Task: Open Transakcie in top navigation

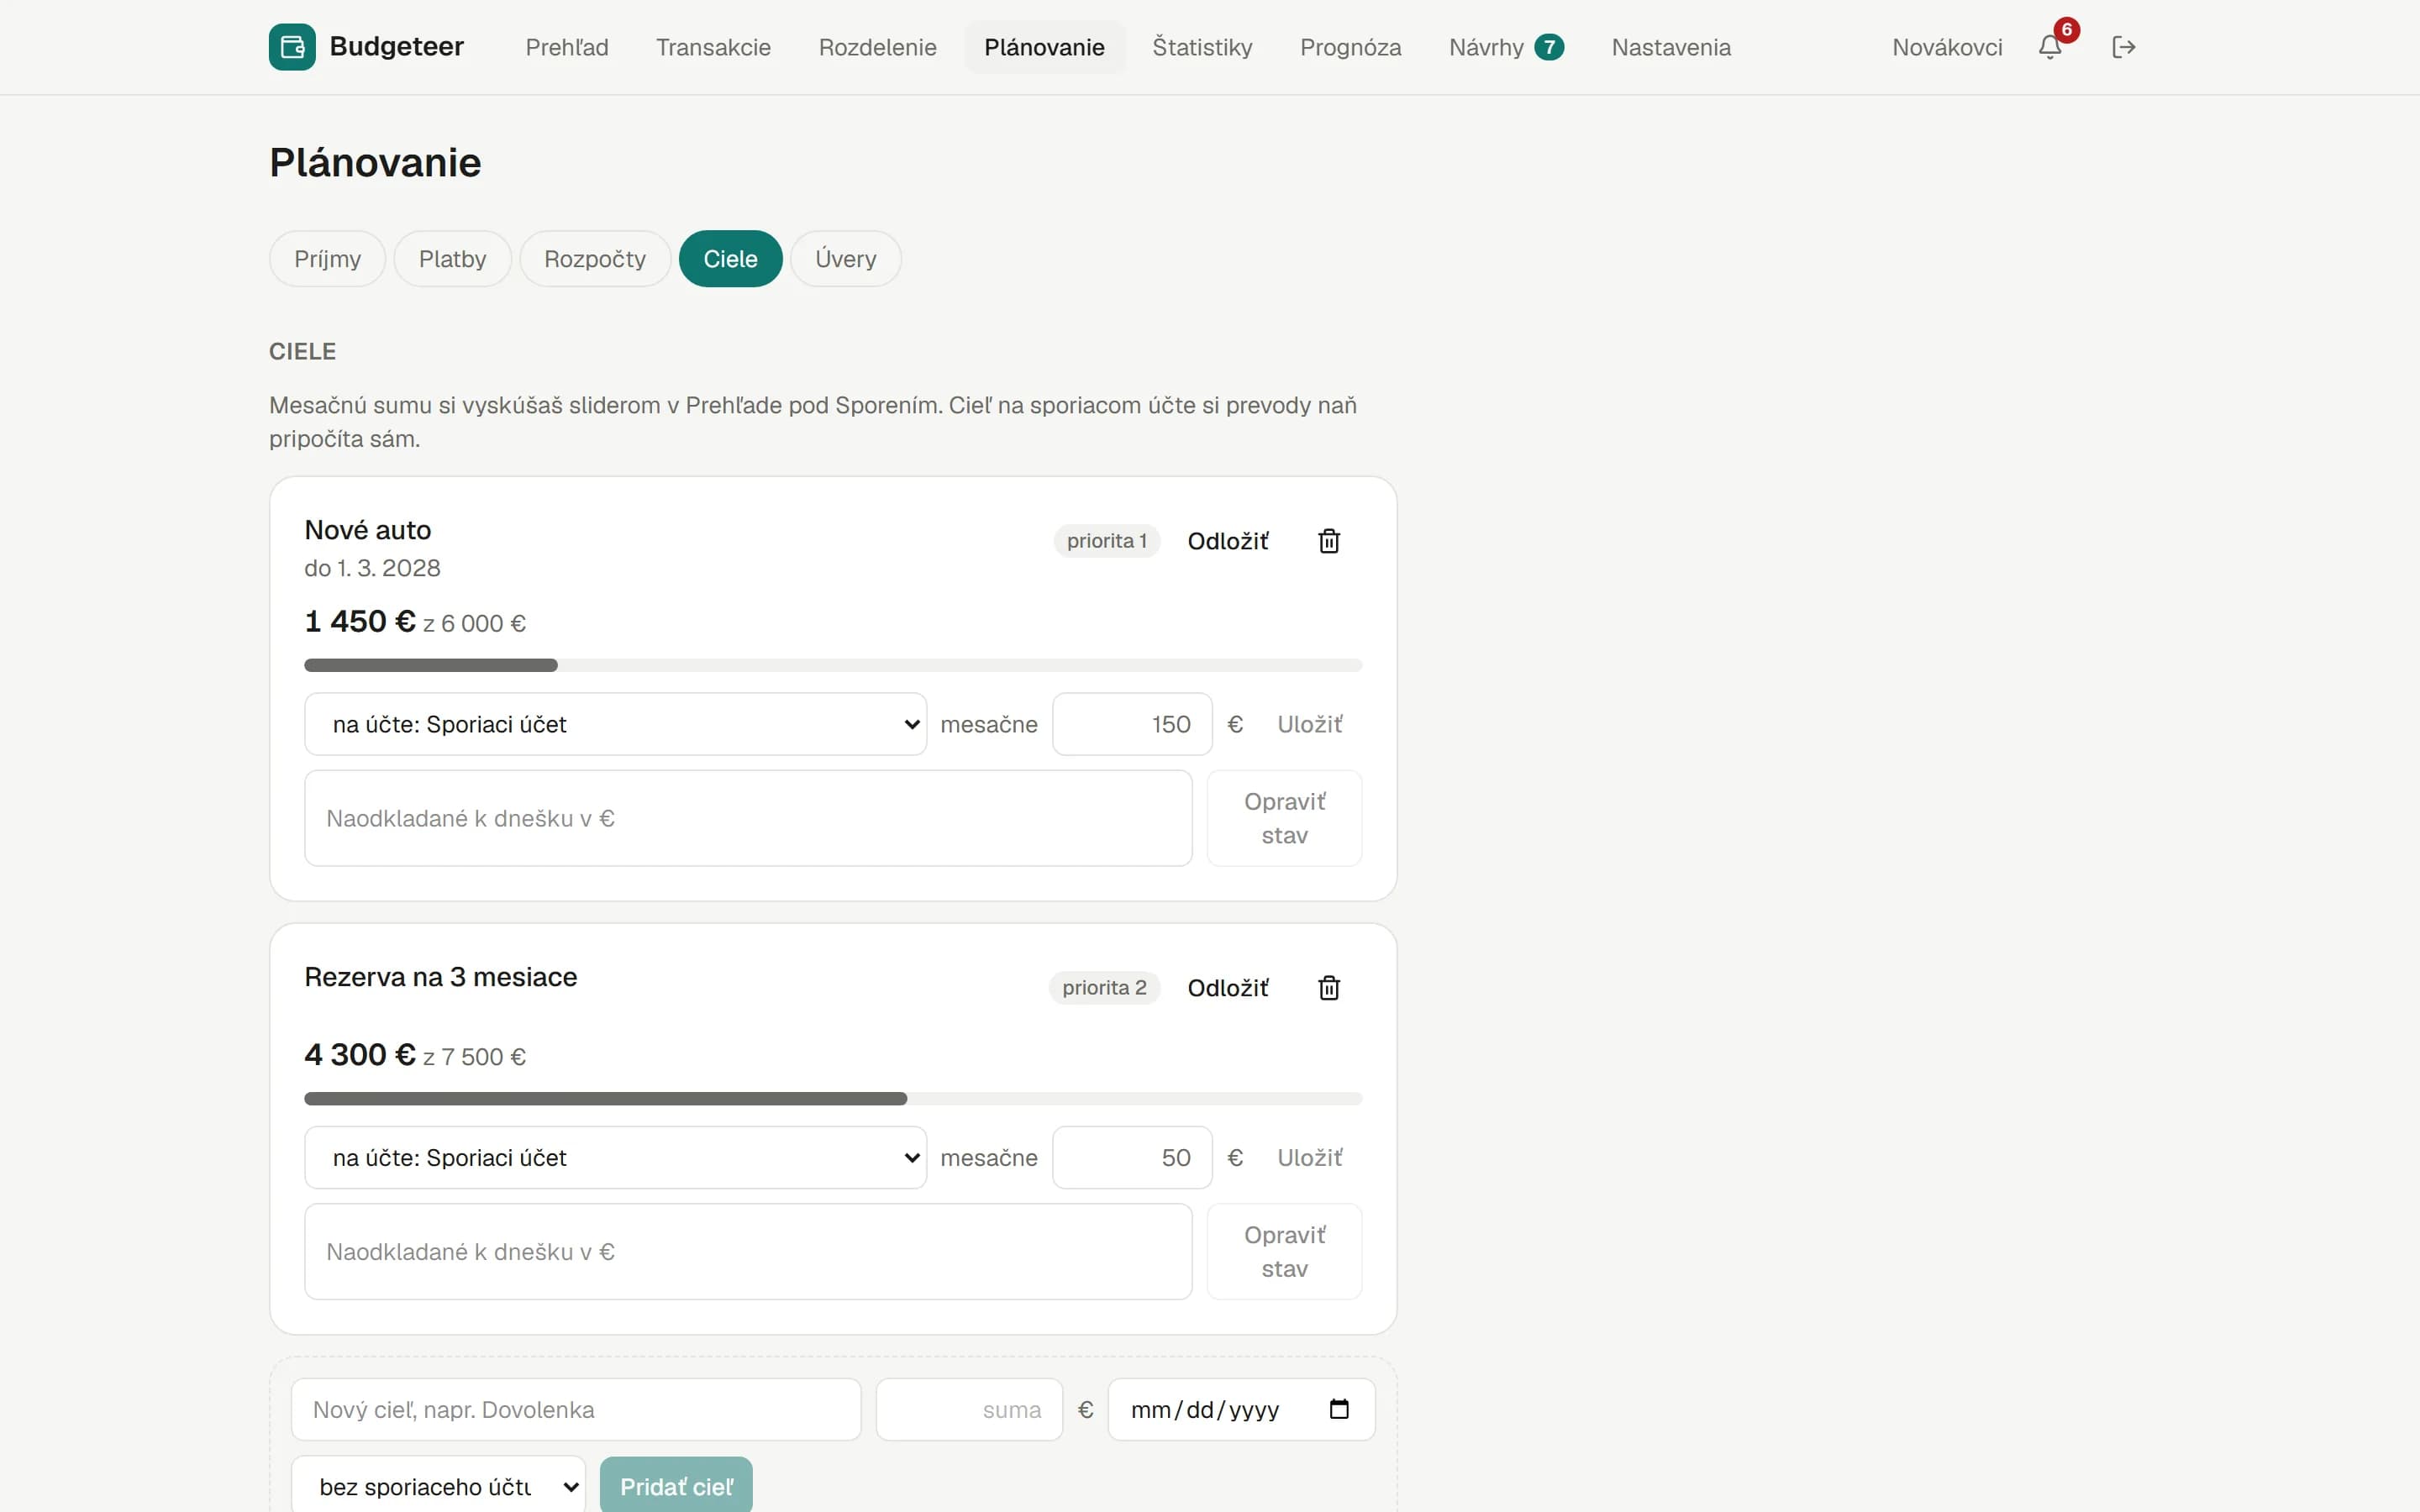Action: (713, 47)
